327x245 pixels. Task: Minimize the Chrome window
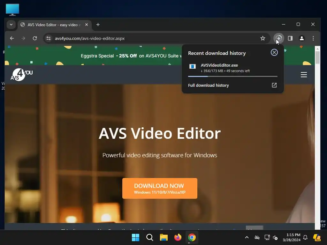[284, 24]
